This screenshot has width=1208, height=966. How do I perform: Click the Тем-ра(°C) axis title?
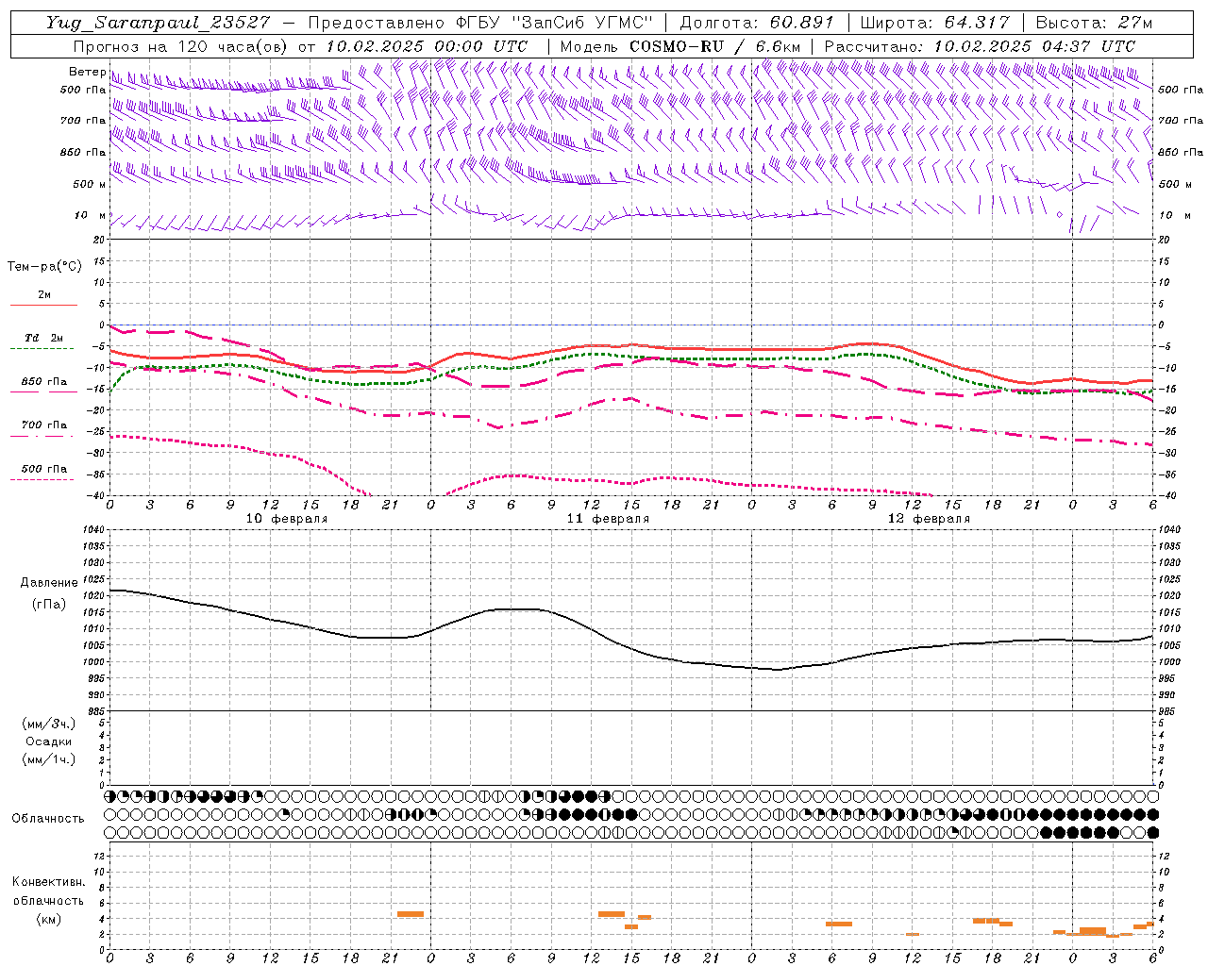pyautogui.click(x=44, y=267)
